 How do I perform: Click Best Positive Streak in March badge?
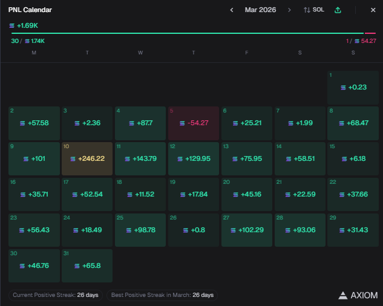162,295
